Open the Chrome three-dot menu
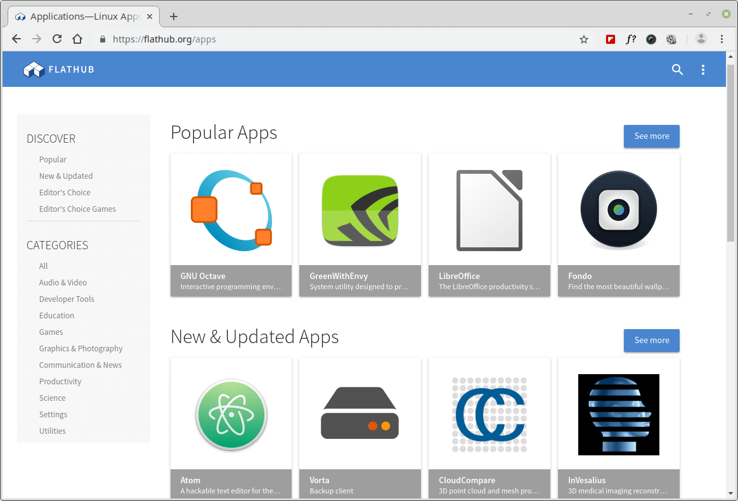The image size is (738, 501). [x=722, y=39]
